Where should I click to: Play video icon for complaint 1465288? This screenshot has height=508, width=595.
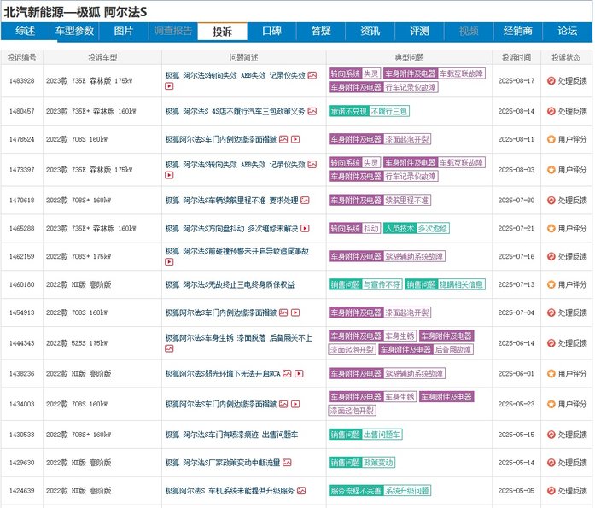[x=304, y=228]
